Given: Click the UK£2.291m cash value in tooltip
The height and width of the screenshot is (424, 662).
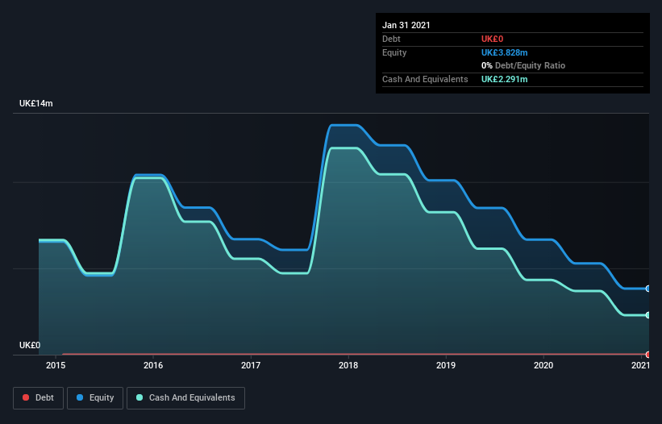Looking at the screenshot, I should tap(505, 79).
